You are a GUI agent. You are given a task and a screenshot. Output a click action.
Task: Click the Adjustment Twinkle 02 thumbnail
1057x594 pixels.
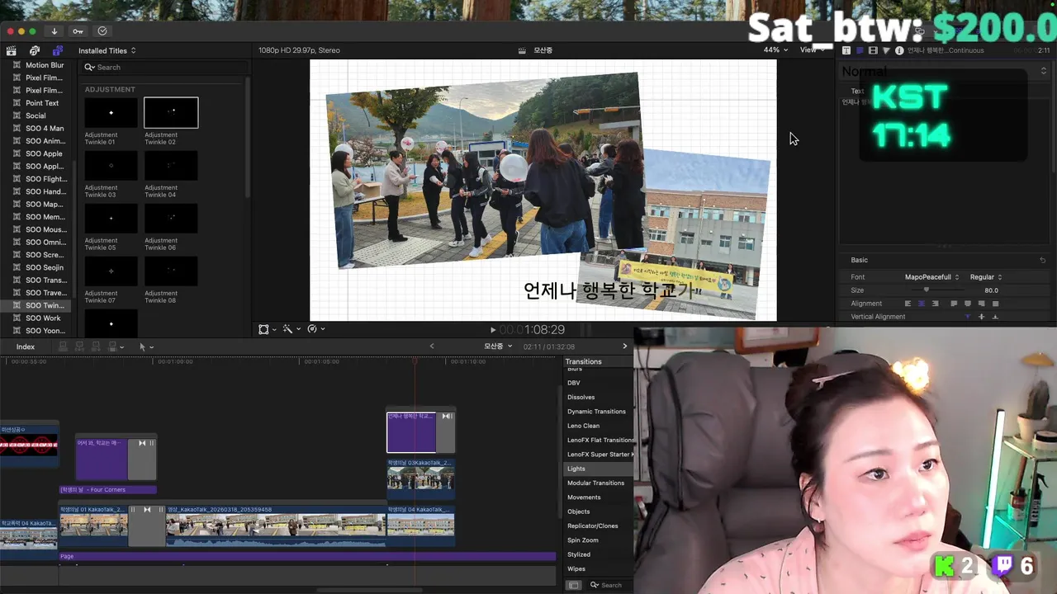coord(171,112)
